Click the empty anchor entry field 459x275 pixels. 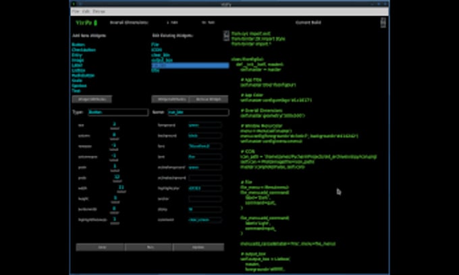point(205,199)
